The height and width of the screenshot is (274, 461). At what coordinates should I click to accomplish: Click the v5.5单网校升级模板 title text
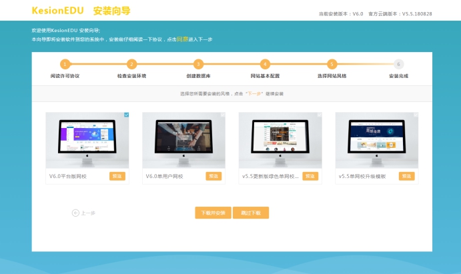(x=362, y=176)
